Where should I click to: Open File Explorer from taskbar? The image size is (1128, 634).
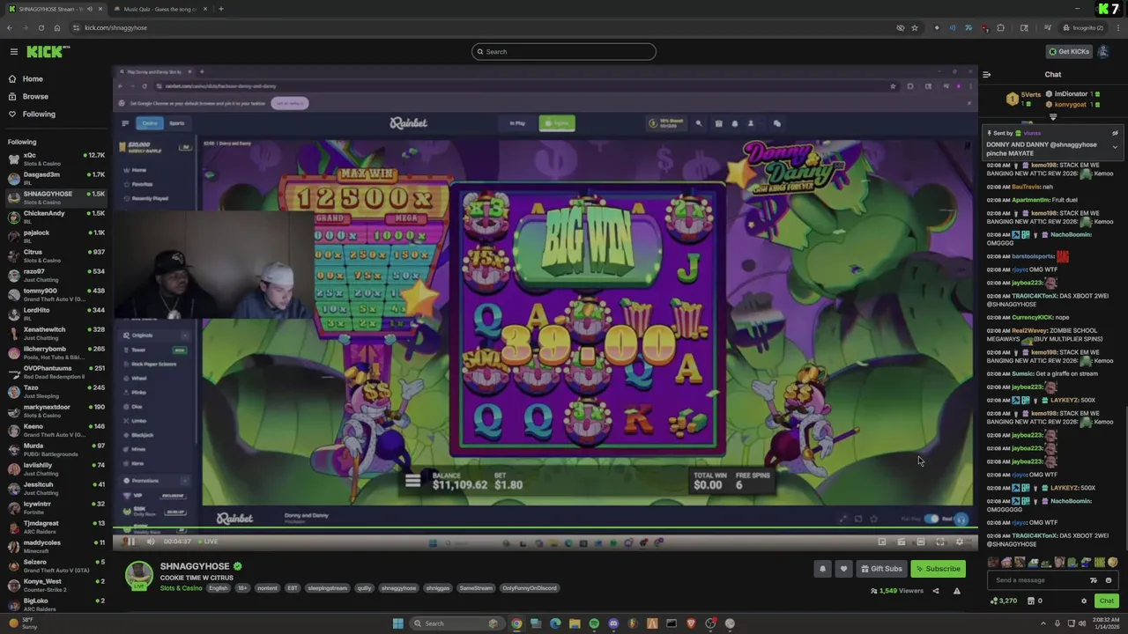575,623
